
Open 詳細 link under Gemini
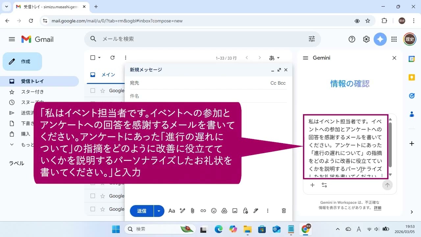378,208
